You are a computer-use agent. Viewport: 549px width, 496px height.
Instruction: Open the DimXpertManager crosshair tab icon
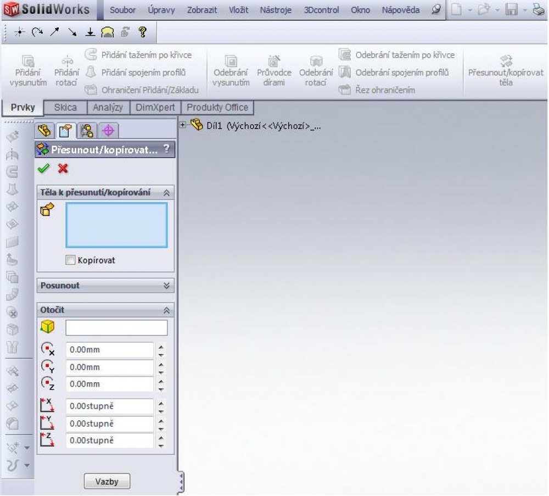(108, 131)
